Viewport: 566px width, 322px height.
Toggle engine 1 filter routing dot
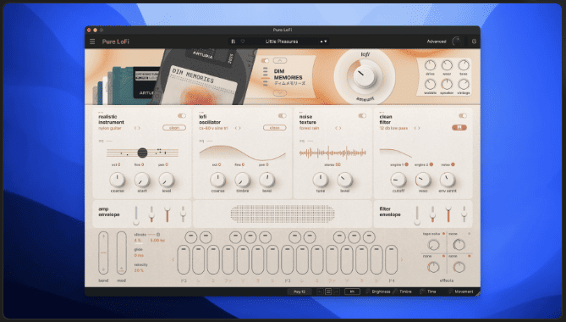point(406,164)
